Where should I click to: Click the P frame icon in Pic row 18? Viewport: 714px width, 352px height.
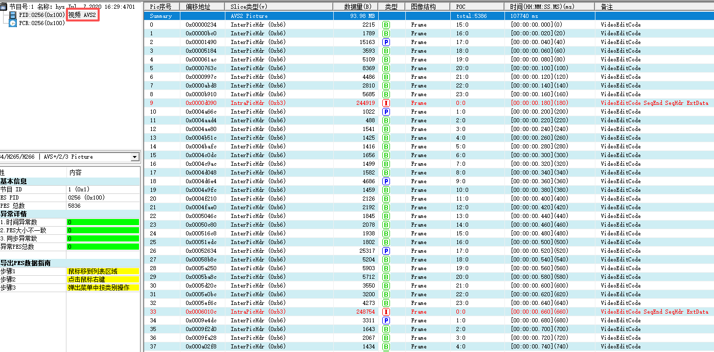tap(386, 181)
